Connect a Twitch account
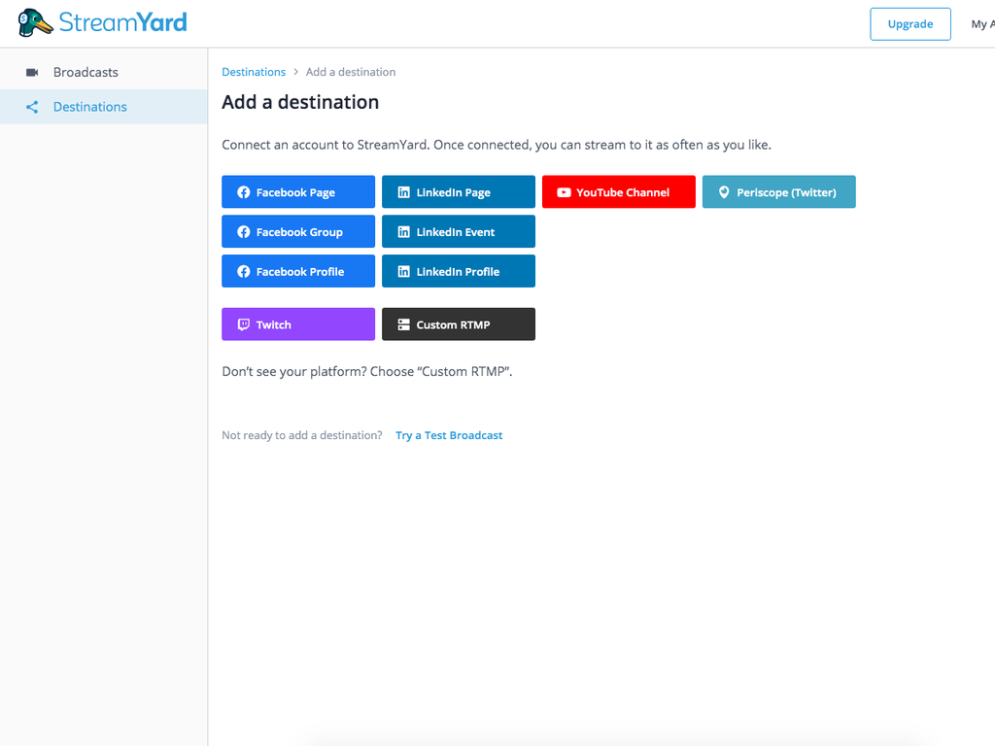 click(298, 324)
